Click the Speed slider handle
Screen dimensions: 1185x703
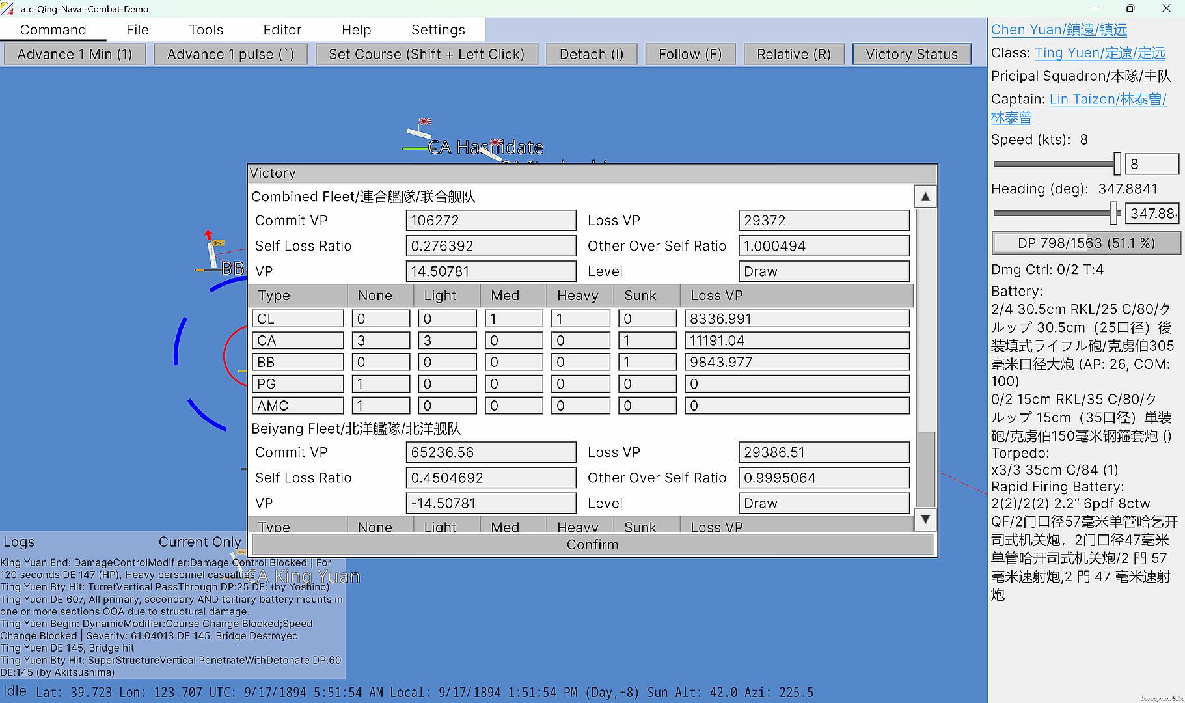click(1117, 164)
